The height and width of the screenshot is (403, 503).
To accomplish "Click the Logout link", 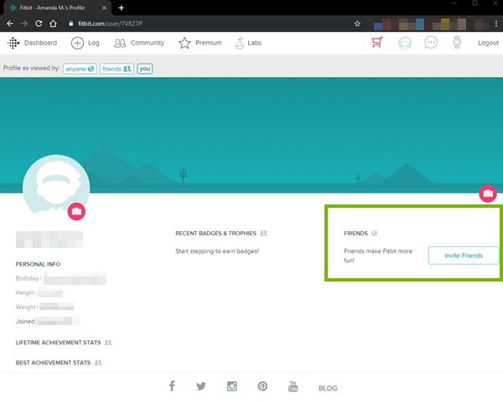I will (x=488, y=43).
